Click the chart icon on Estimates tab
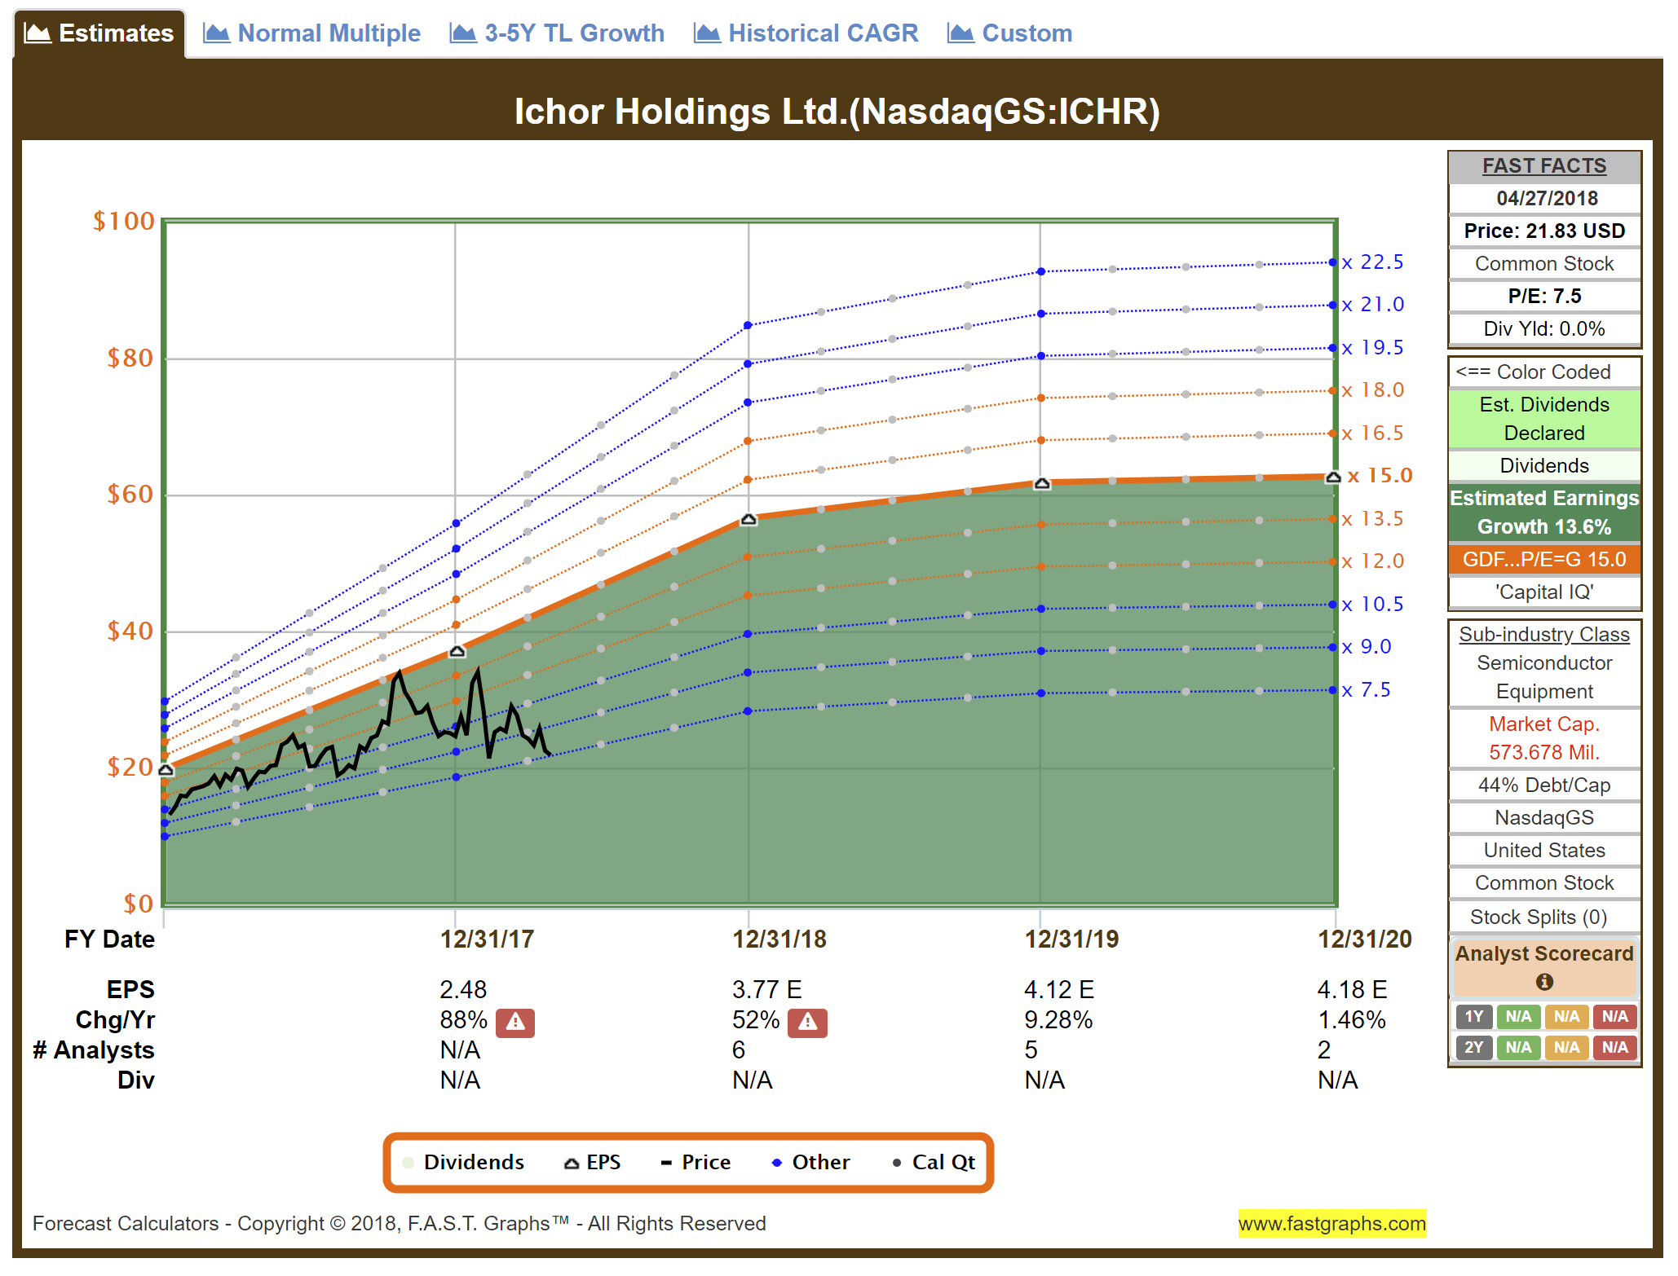 point(38,33)
